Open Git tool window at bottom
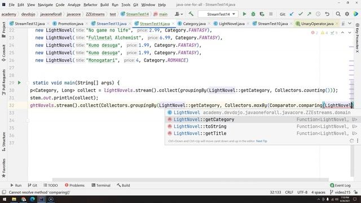Screen dimensions: 361x203 [x=33, y=186]
